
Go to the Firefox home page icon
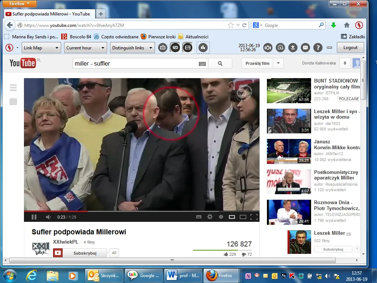tap(346, 25)
